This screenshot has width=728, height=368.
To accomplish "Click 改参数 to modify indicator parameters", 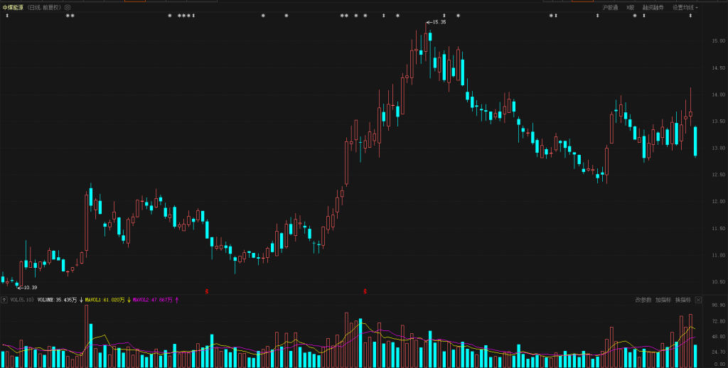I will pos(643,300).
